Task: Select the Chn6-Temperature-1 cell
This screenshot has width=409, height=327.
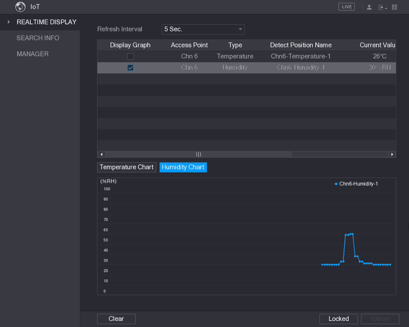Action: click(301, 56)
